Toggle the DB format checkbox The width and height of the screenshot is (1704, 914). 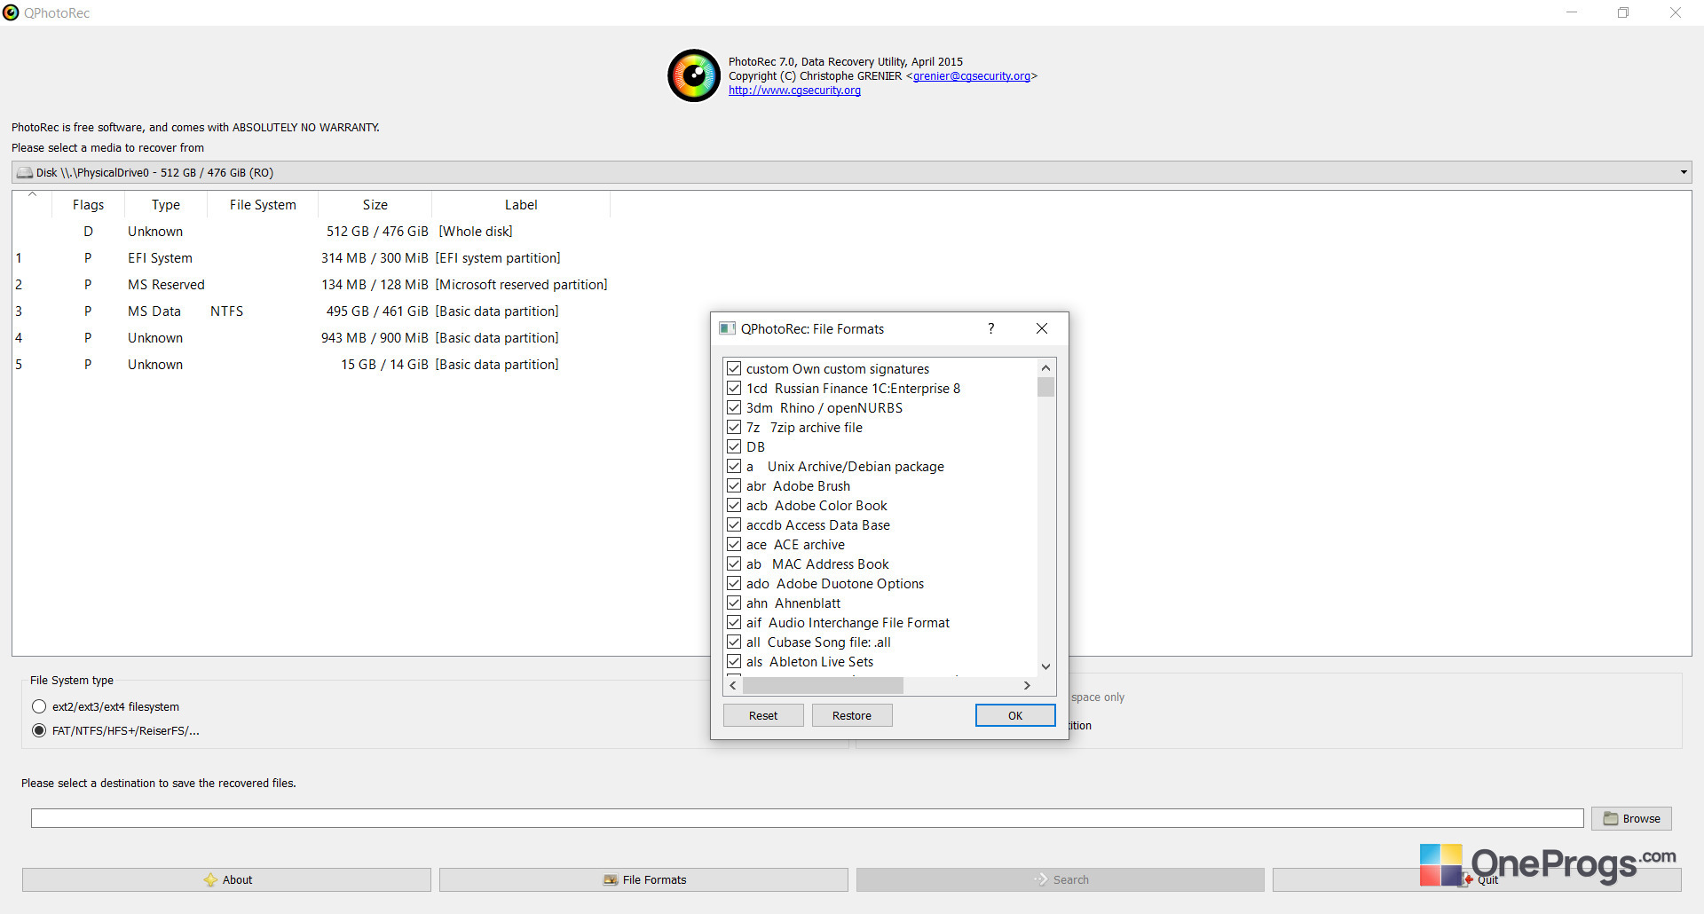click(734, 446)
